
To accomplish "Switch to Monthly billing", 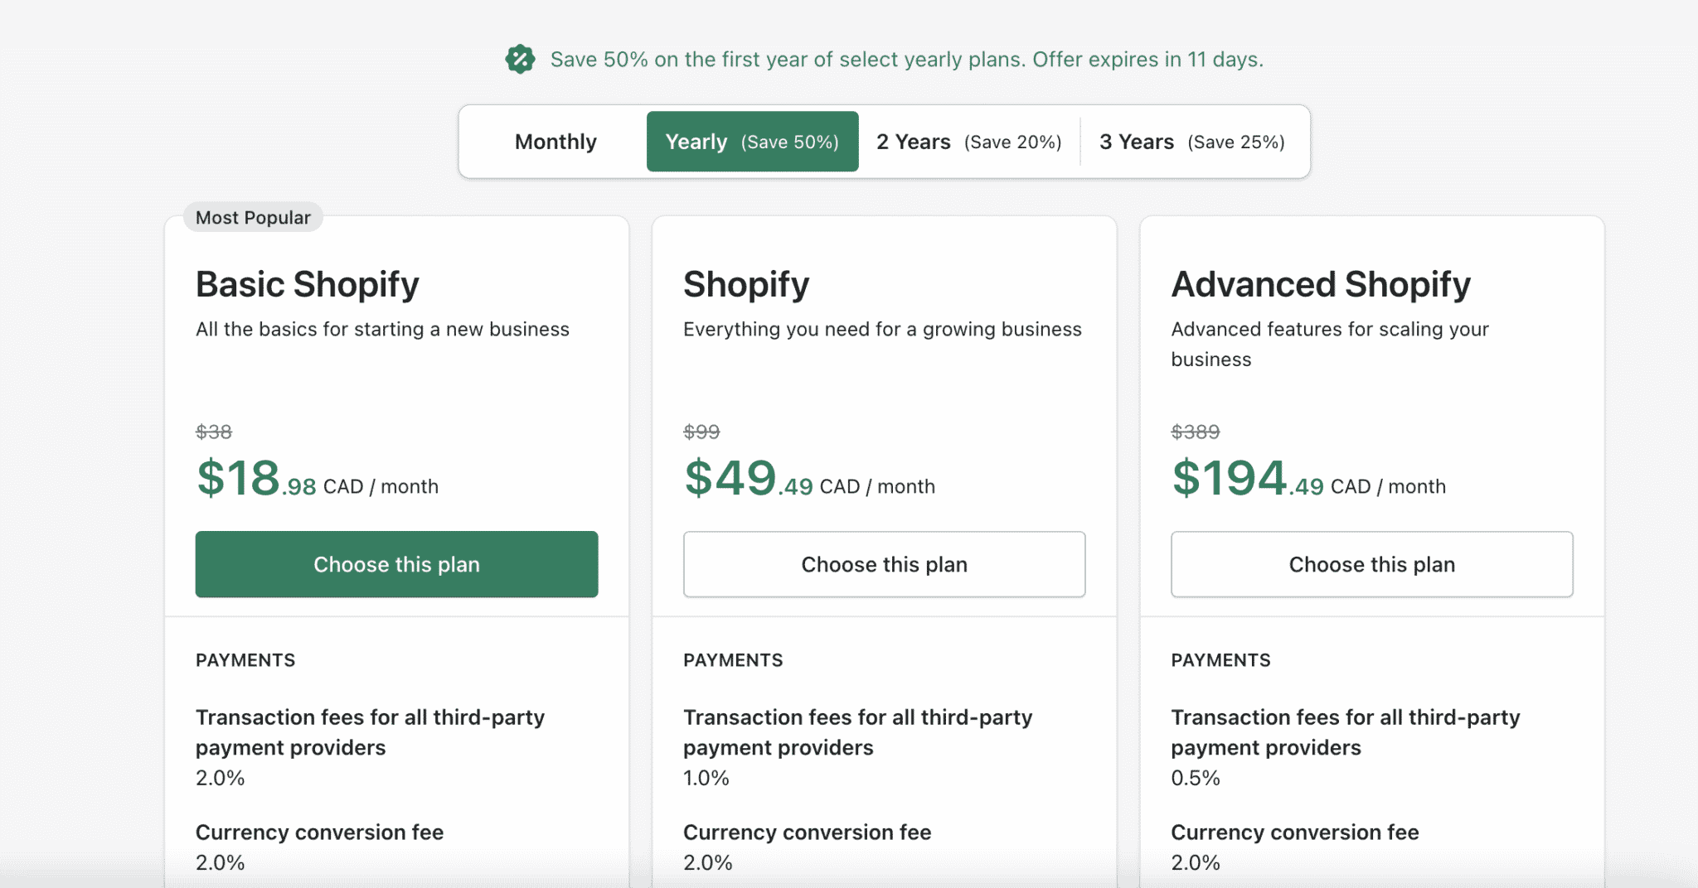I will click(x=555, y=142).
